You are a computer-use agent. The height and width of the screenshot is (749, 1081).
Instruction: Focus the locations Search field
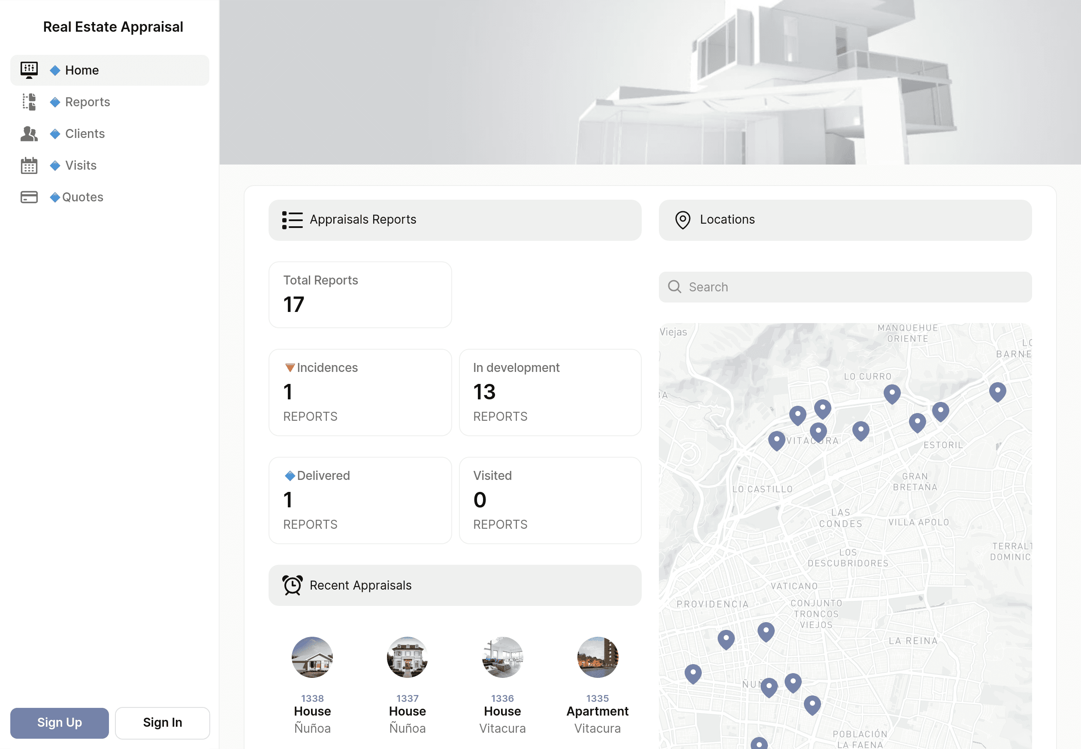[845, 287]
